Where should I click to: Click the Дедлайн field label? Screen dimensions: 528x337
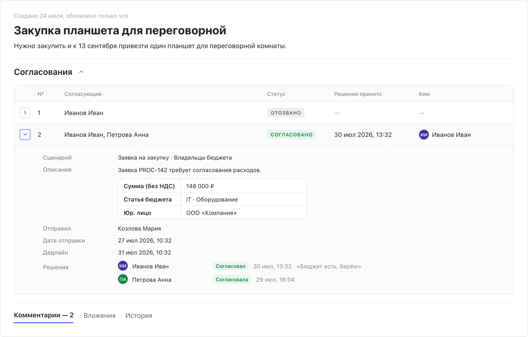(x=55, y=253)
